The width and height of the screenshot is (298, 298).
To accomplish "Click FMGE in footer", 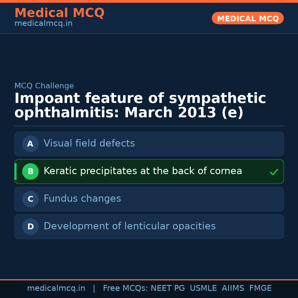I will coord(260,288).
